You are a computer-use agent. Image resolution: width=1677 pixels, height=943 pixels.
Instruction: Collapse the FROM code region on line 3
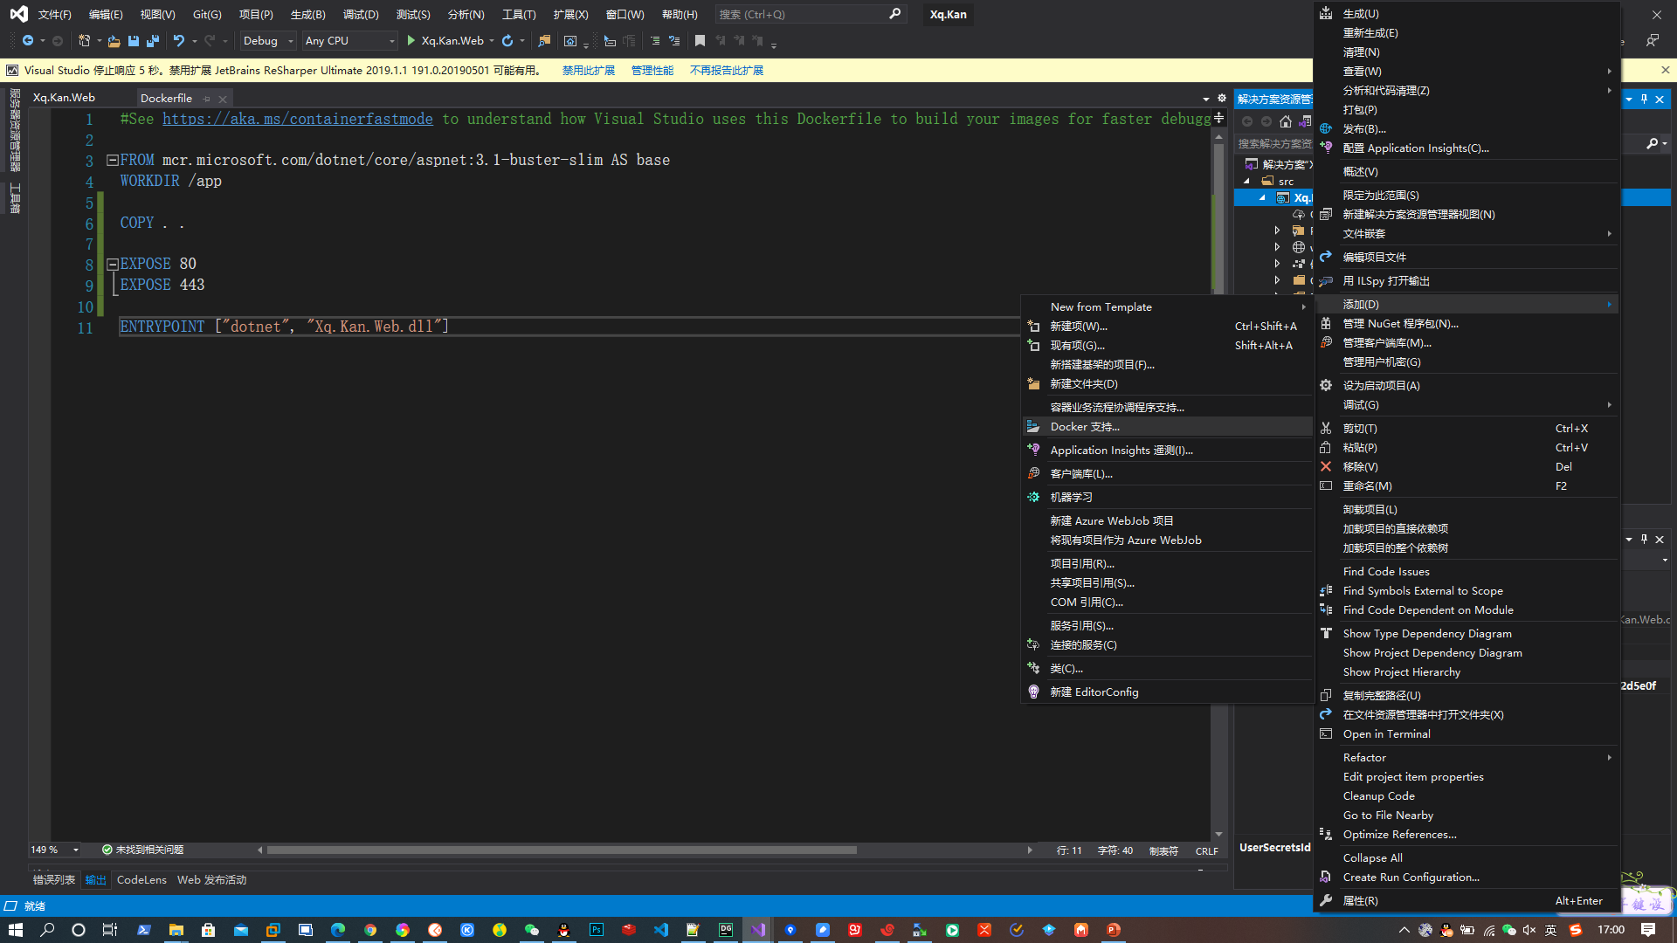click(112, 160)
